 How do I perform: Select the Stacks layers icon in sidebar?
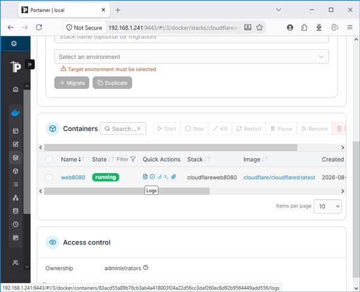(16, 158)
